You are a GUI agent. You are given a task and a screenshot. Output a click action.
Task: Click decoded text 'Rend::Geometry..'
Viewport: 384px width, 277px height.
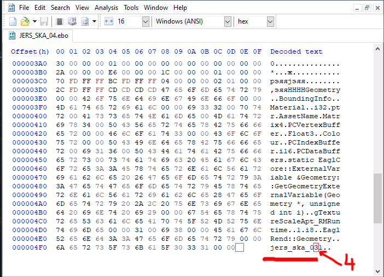click(x=305, y=239)
